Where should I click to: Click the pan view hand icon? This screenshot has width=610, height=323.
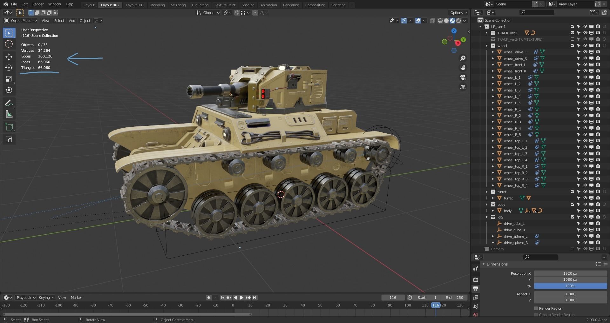point(463,68)
